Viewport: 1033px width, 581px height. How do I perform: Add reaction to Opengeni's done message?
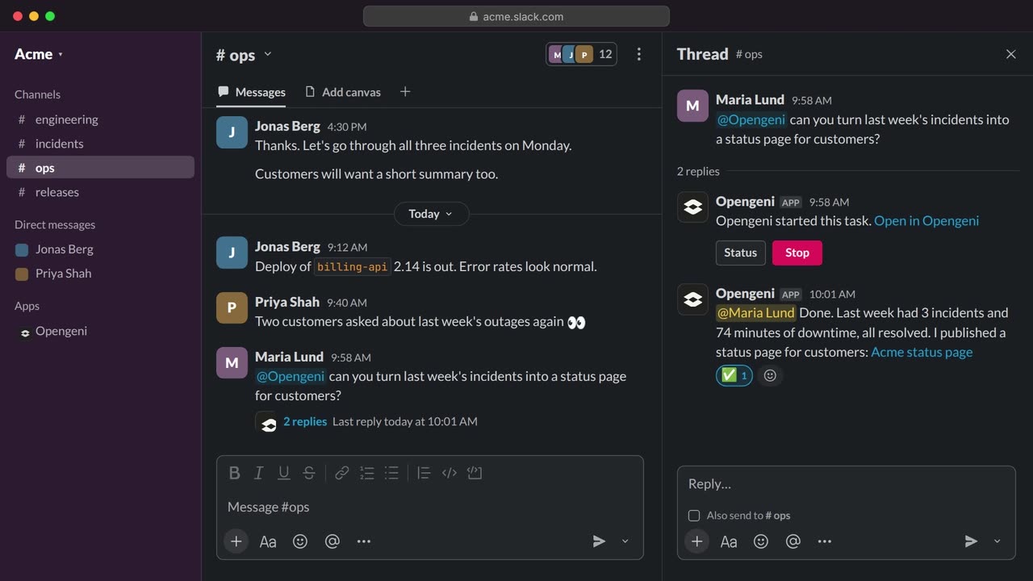[771, 375]
